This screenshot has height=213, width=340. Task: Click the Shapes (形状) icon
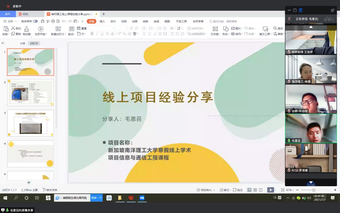click(x=226, y=29)
